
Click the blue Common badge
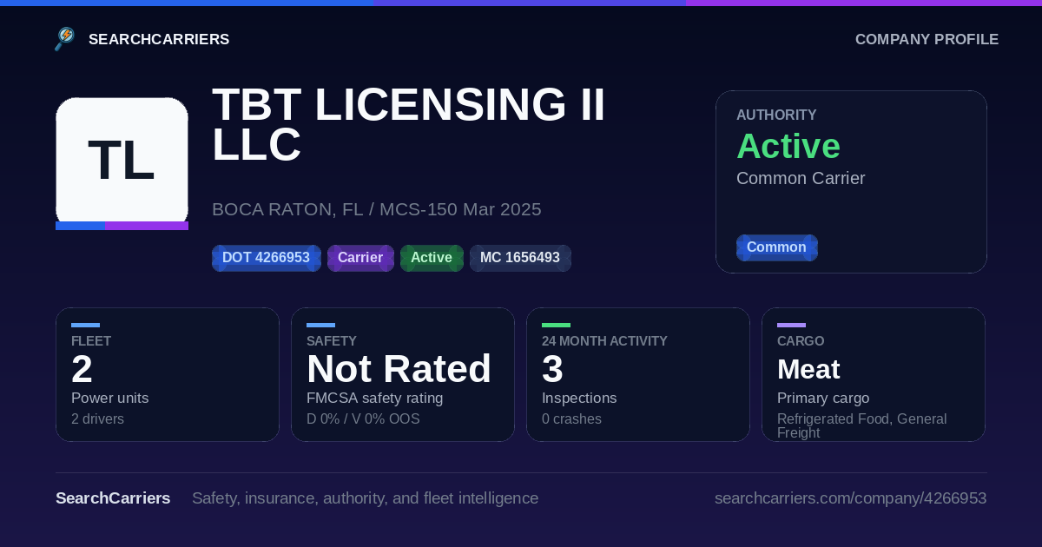tap(776, 247)
